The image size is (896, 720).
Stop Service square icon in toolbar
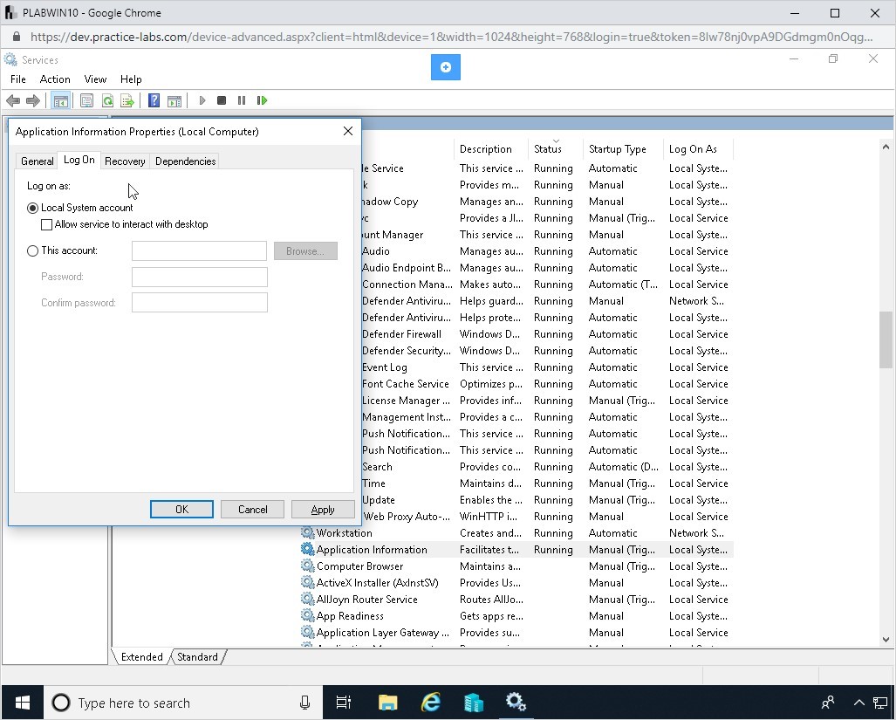pos(222,100)
